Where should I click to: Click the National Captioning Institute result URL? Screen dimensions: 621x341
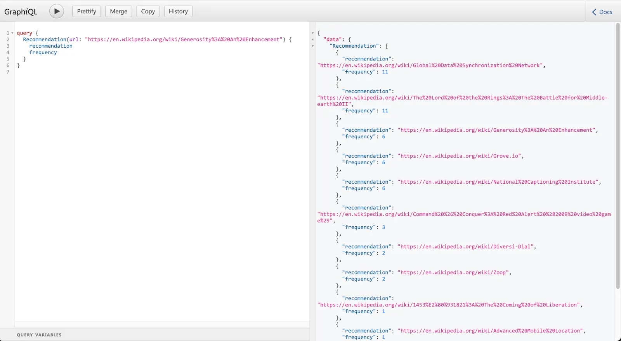pyautogui.click(x=498, y=182)
